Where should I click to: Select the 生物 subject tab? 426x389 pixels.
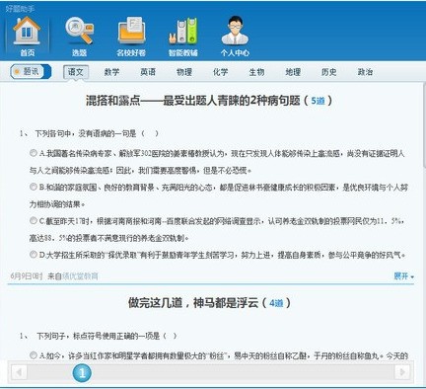pos(256,72)
